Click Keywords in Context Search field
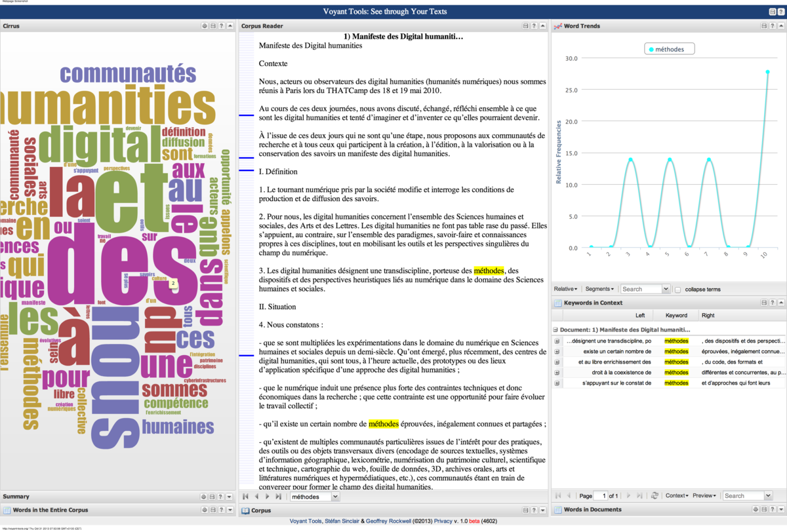 (744, 496)
